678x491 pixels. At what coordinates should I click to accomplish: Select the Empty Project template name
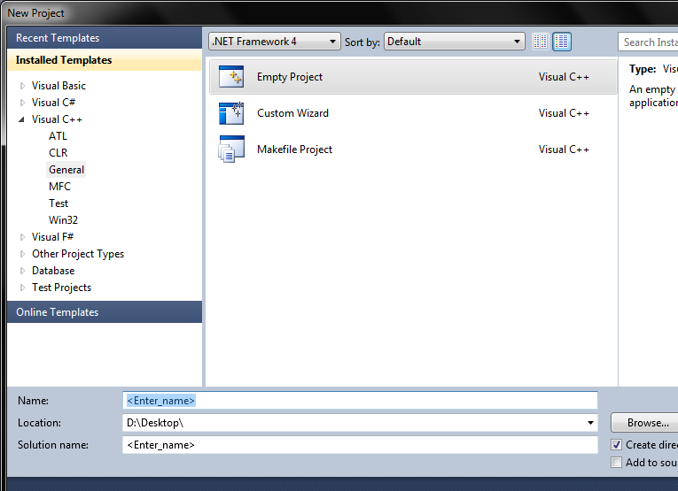[x=290, y=77]
